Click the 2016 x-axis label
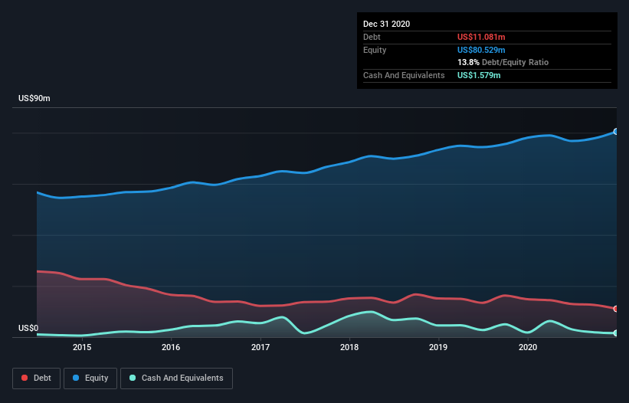Viewport: 629px width, 403px height. 171,347
